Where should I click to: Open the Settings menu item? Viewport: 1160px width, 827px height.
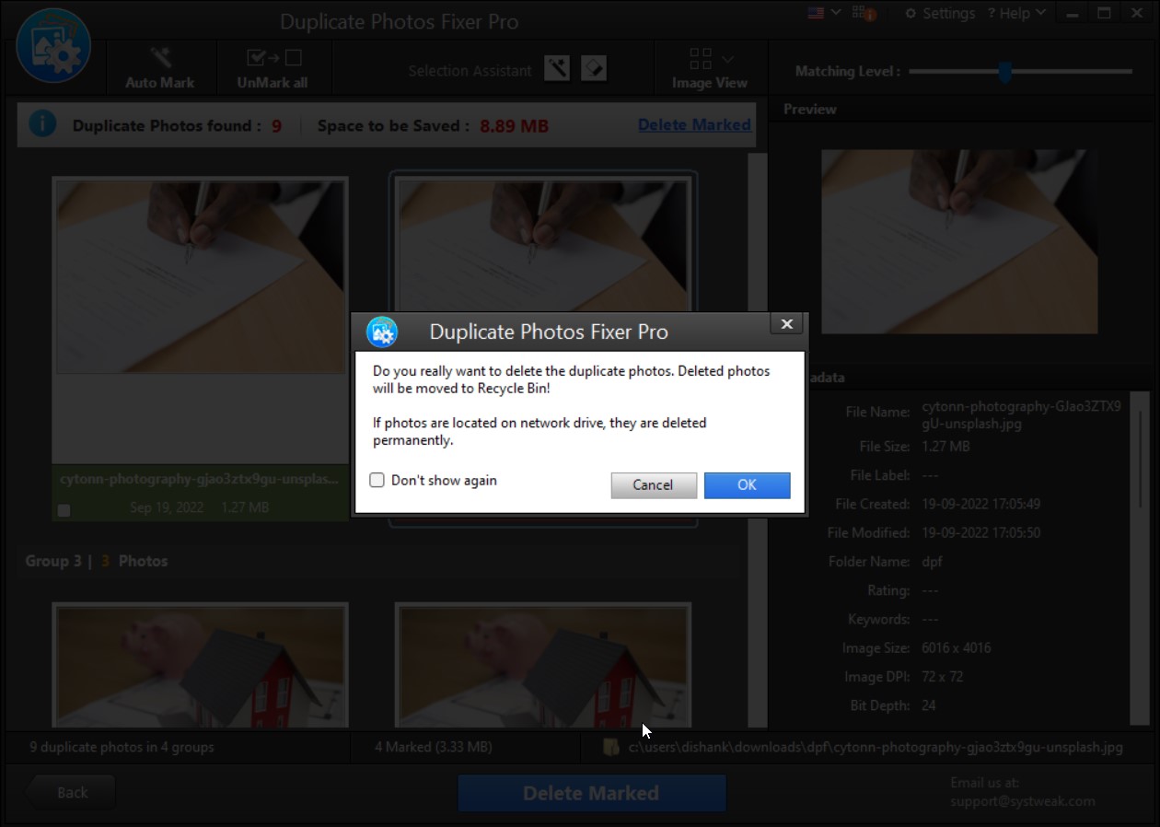[x=948, y=13]
